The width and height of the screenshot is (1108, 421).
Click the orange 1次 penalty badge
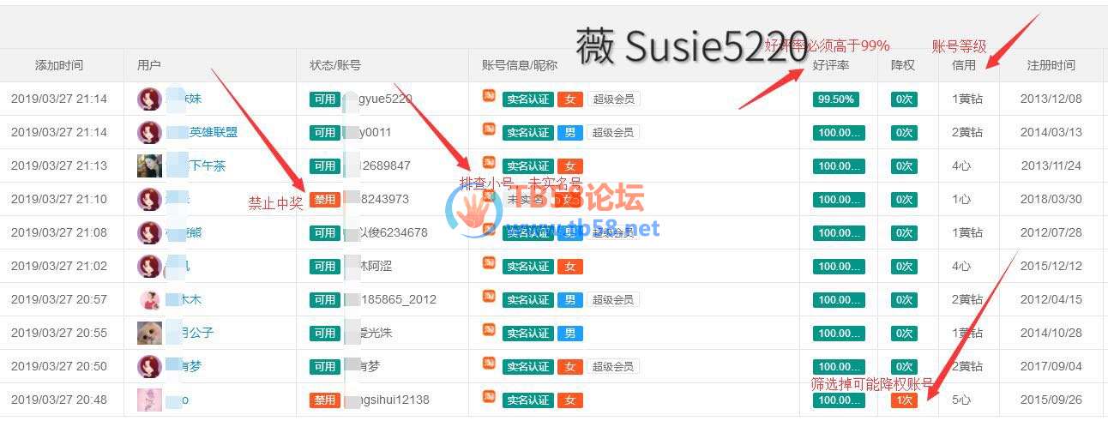904,400
